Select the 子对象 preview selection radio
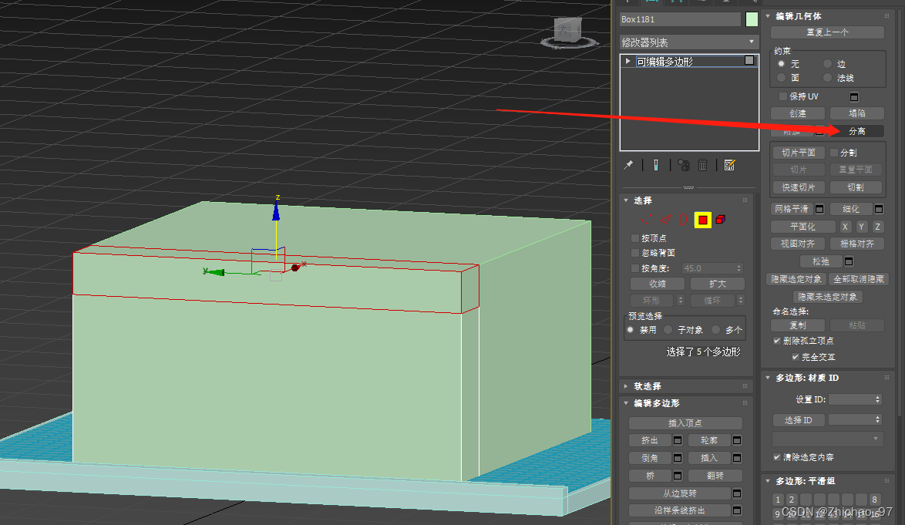The width and height of the screenshot is (905, 525). tap(668, 330)
